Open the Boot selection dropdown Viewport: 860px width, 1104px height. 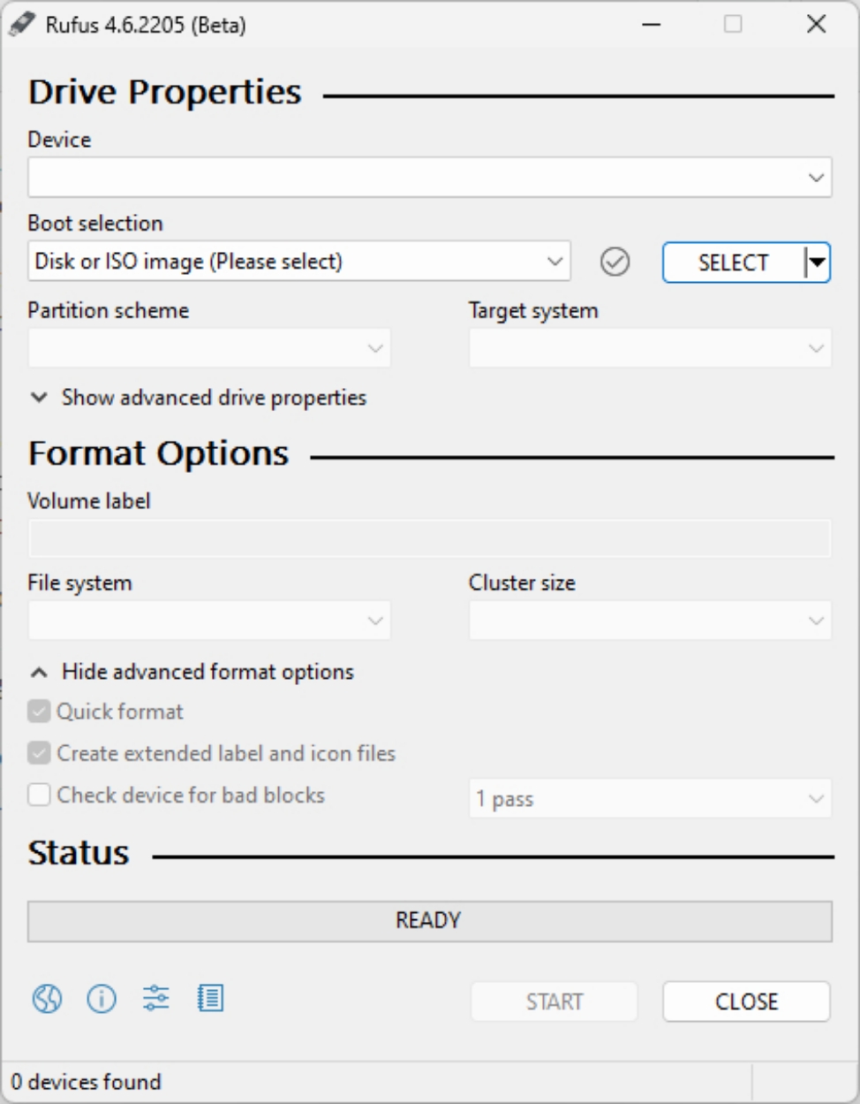point(298,262)
